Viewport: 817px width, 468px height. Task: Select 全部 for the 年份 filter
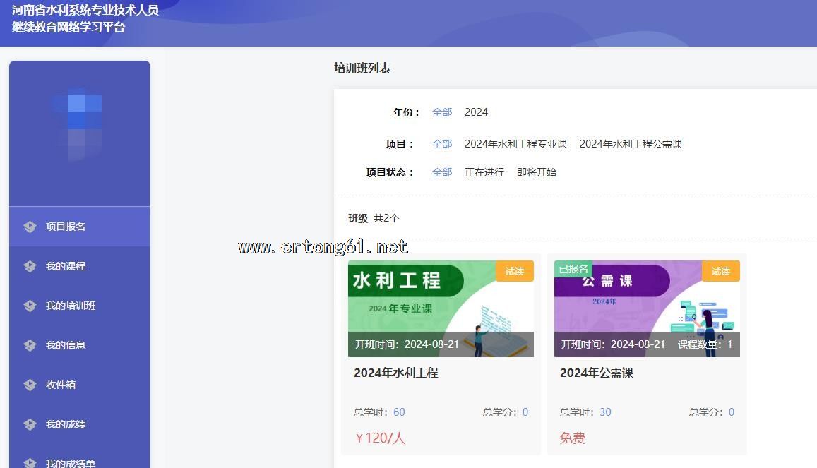442,112
